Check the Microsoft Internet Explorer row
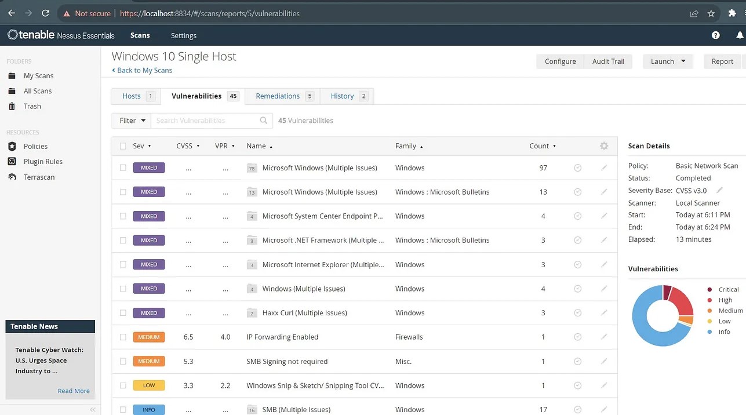Image resolution: width=746 pixels, height=415 pixels. click(123, 264)
